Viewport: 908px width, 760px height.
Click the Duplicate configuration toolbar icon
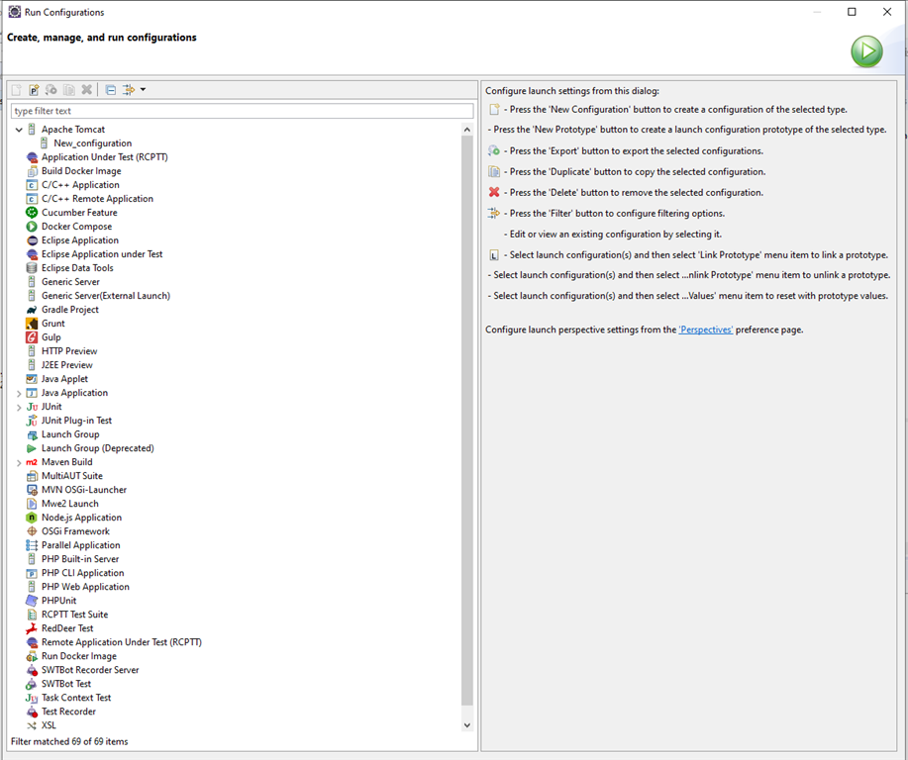(x=69, y=90)
